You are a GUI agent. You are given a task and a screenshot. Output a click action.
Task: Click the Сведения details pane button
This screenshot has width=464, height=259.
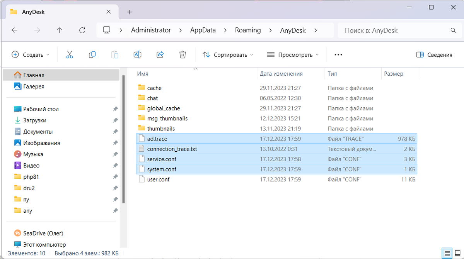(434, 55)
